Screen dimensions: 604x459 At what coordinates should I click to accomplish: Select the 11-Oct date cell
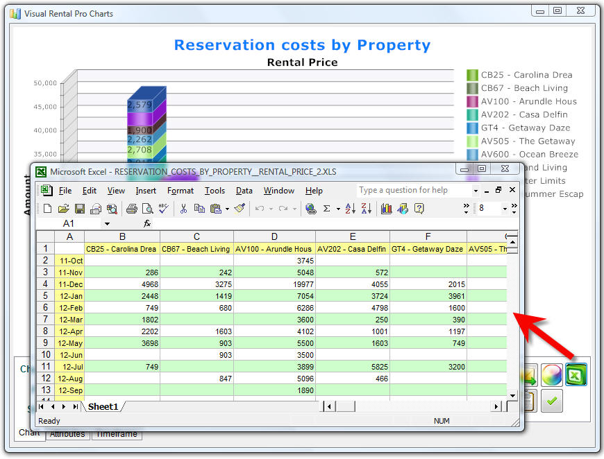[69, 261]
